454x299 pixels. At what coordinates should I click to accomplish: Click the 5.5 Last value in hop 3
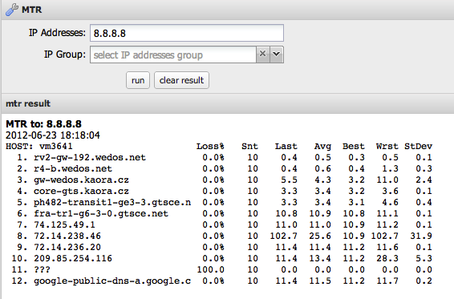point(289,180)
